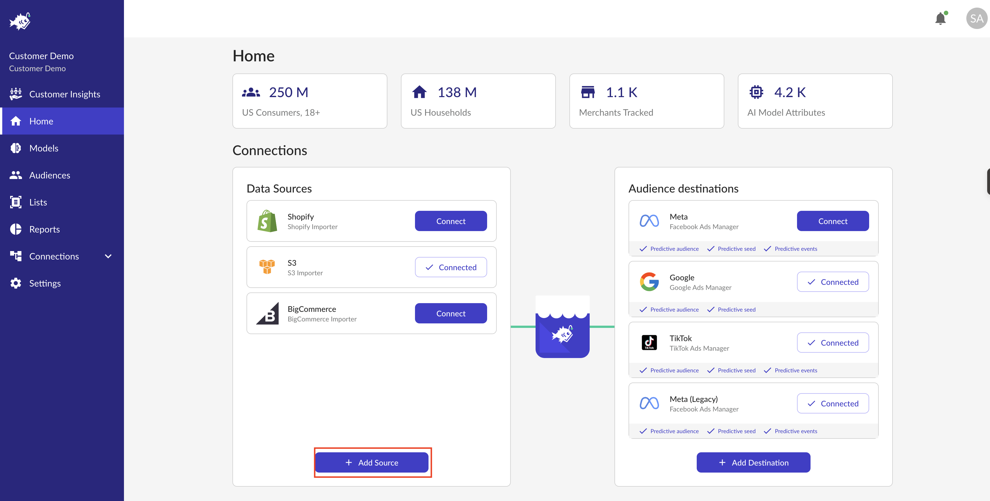Open Reports from the sidebar
The height and width of the screenshot is (501, 990).
click(x=45, y=229)
